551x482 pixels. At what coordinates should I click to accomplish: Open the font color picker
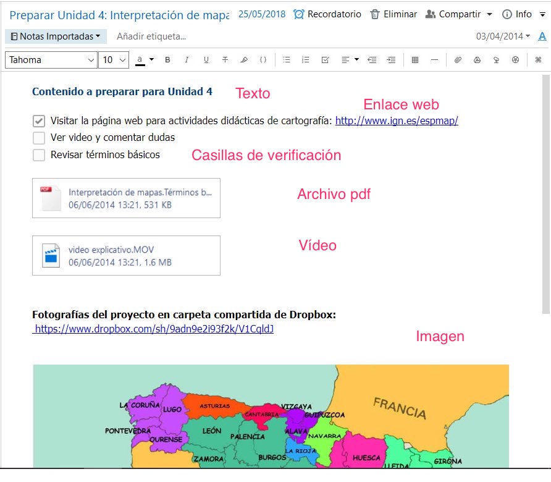pos(144,60)
